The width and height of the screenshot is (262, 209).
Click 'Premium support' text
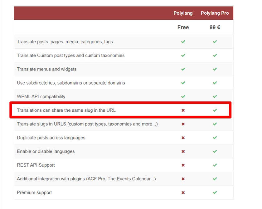coord(34,192)
